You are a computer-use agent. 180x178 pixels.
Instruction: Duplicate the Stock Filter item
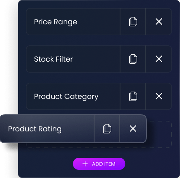[133, 59]
